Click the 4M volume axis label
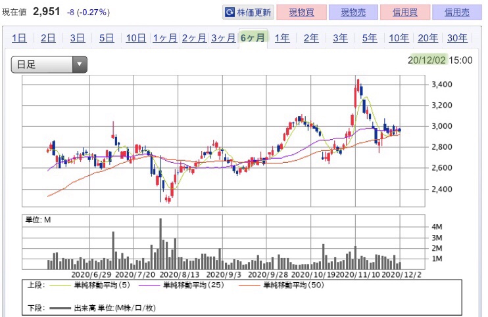Screen dimensions: 488x317 437,227
